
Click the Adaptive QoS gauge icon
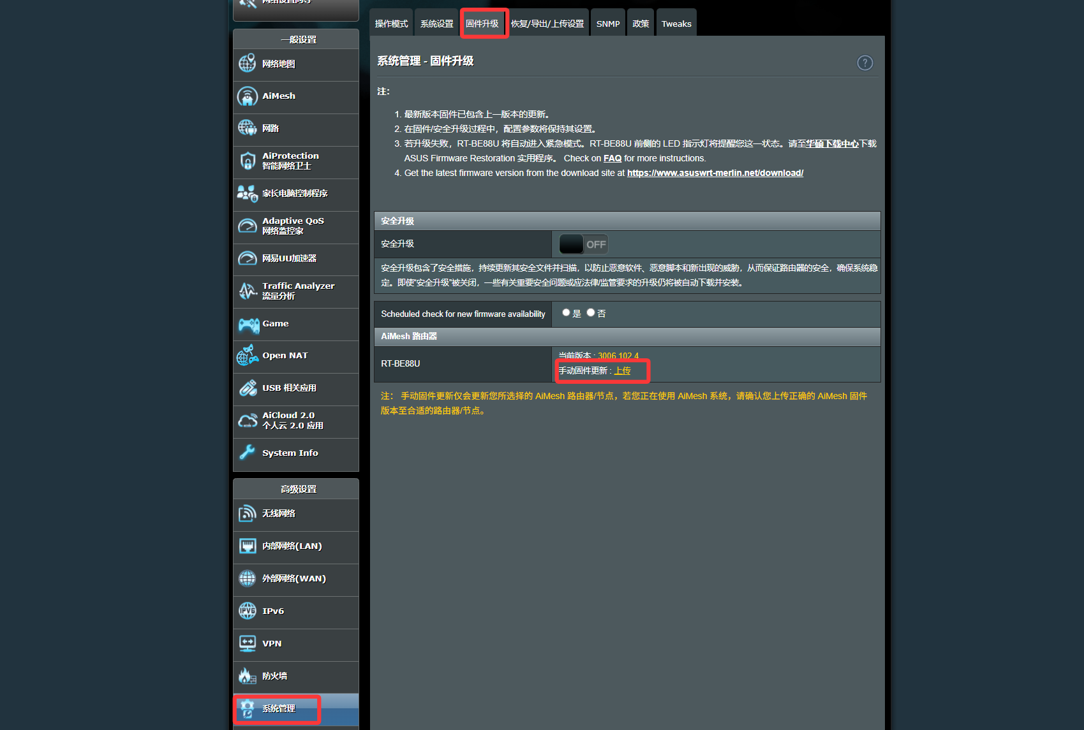pos(248,226)
